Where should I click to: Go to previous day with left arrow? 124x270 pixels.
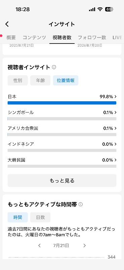pos(39,246)
